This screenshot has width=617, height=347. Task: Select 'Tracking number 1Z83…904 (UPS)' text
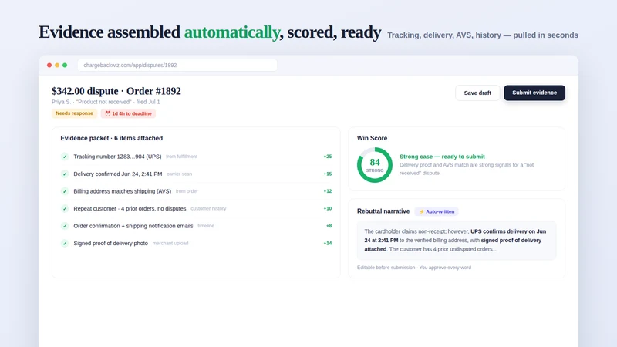click(117, 157)
